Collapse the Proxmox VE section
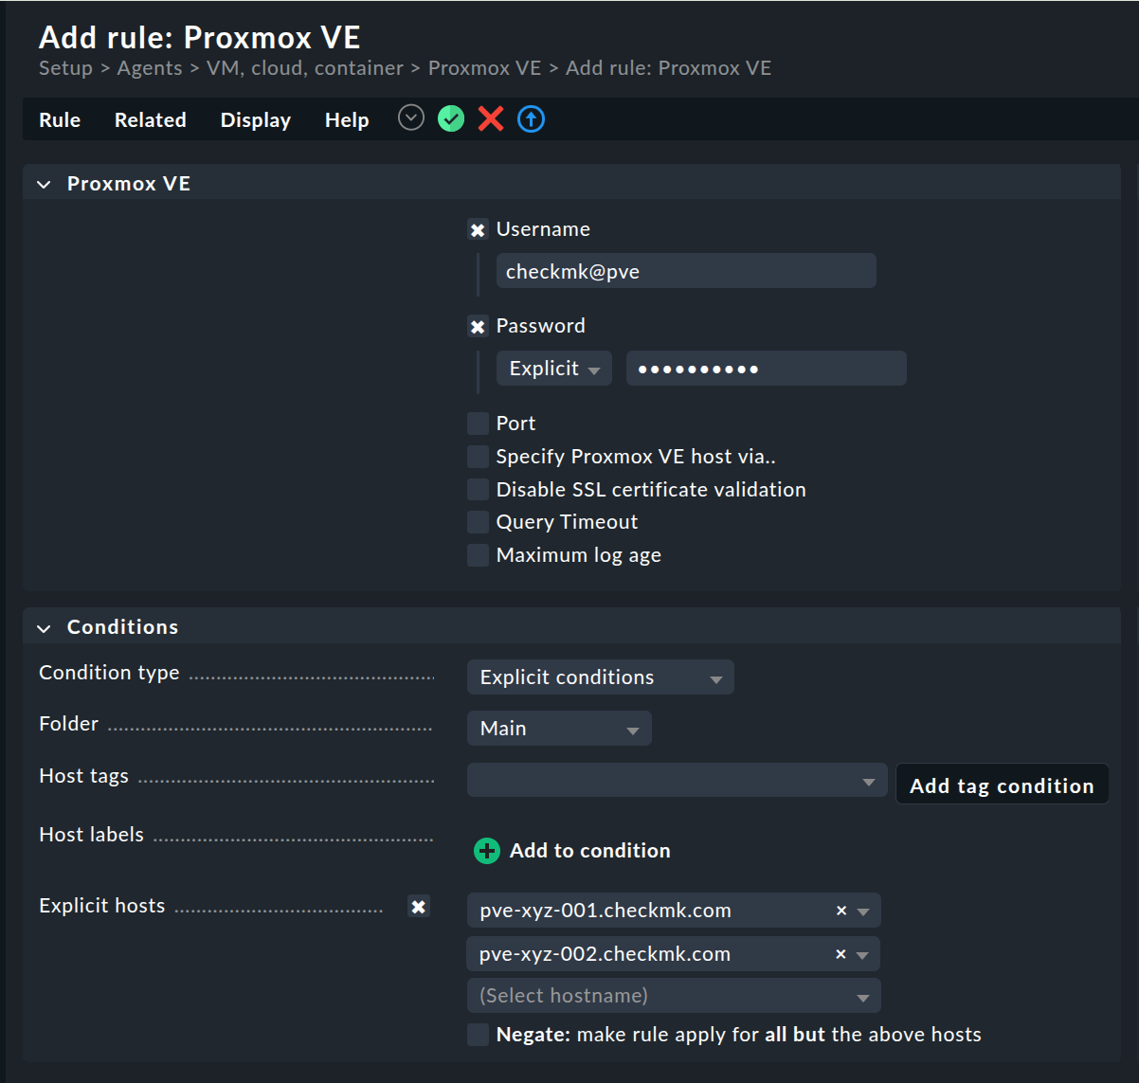The image size is (1139, 1083). coord(44,185)
